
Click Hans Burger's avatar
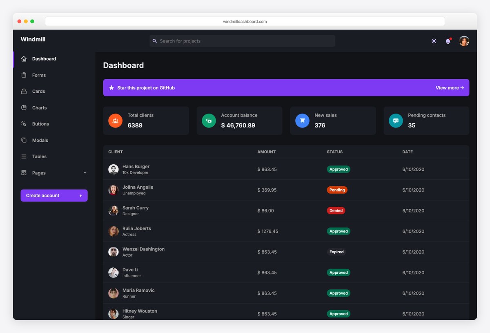tap(114, 169)
